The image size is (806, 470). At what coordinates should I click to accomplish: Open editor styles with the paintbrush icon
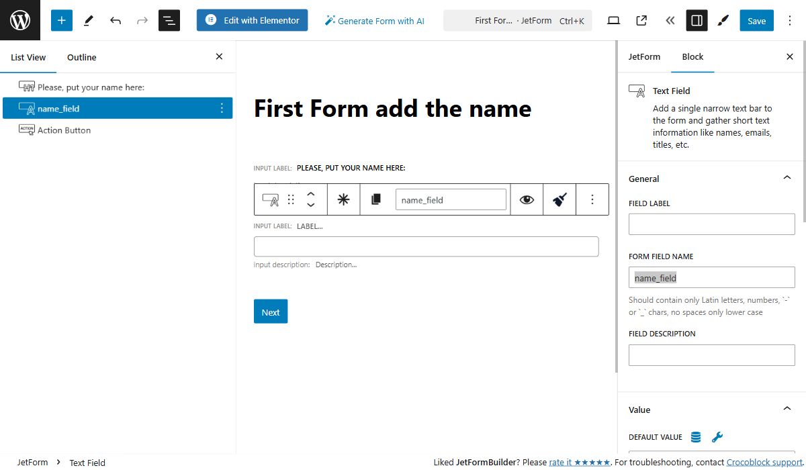pyautogui.click(x=723, y=20)
